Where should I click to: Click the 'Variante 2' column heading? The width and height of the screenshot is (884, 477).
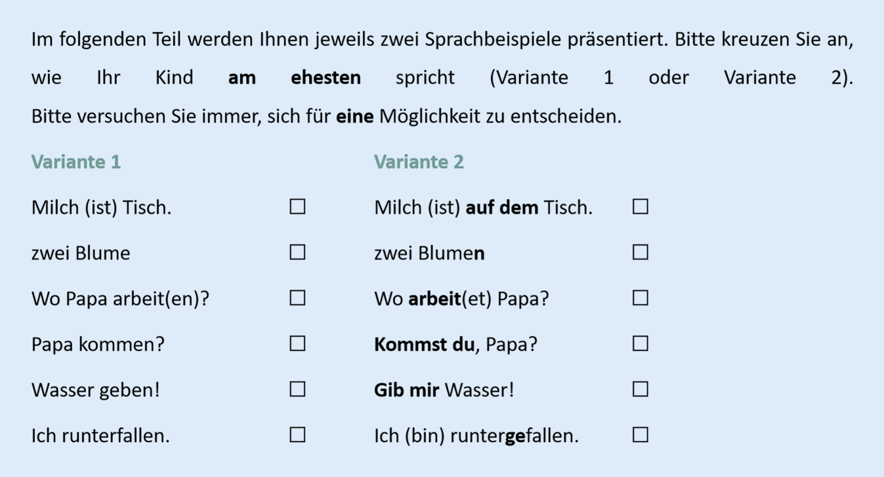click(x=419, y=162)
